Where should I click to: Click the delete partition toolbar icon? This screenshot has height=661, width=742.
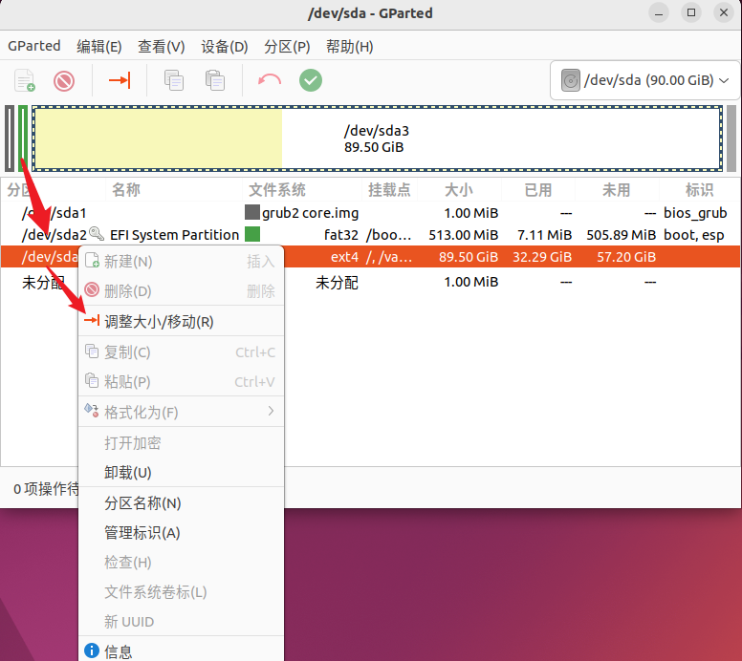(x=64, y=80)
